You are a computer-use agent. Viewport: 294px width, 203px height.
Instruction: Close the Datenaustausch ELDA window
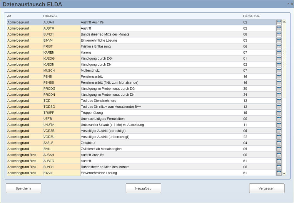292,4
